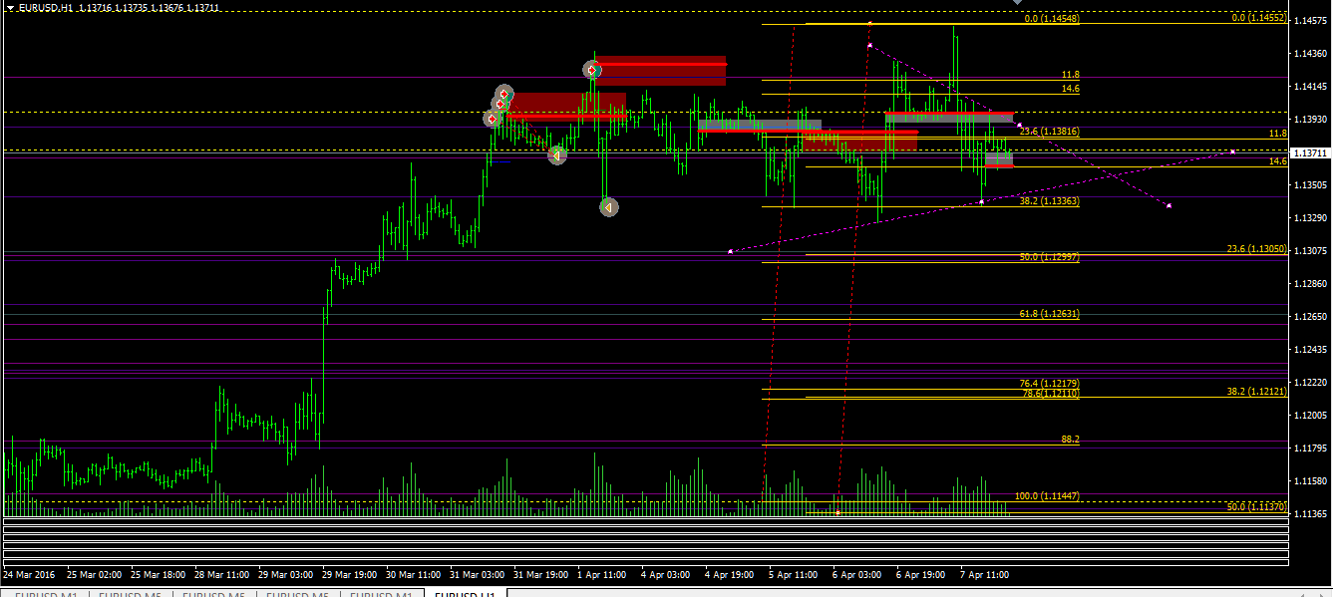Click the 1.13930 value on the price scale

pos(1311,120)
